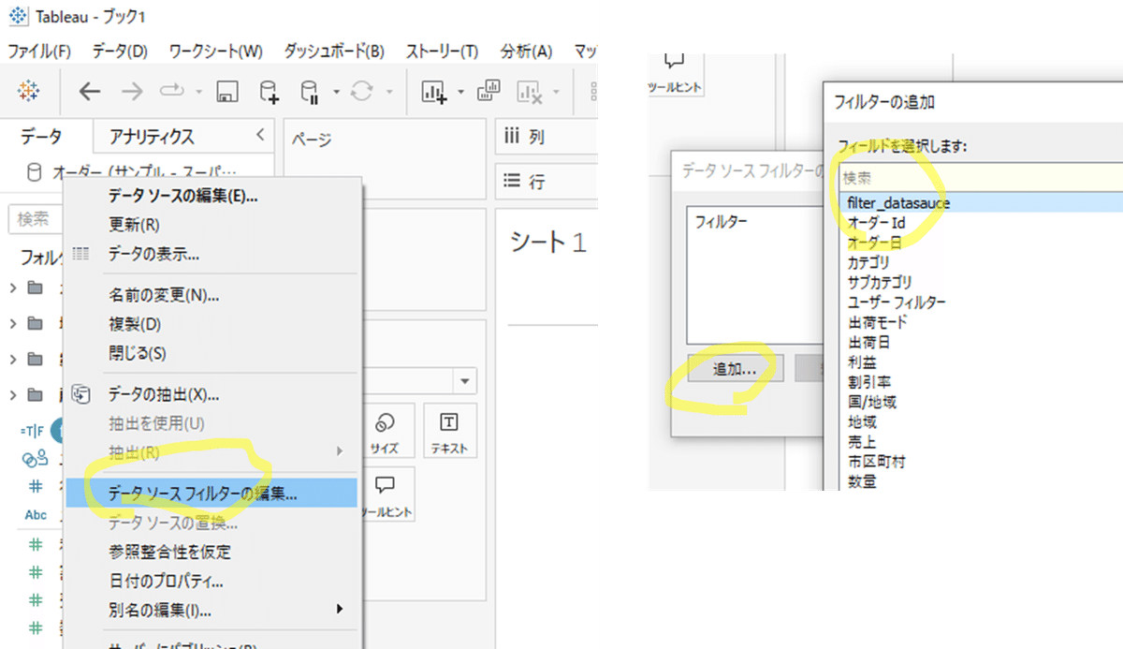This screenshot has width=1123, height=649.
Task: Expand the 別名の編集(I) submenu arrow
Action: pos(339,611)
